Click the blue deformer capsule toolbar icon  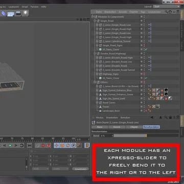pyautogui.click(x=3, y=13)
